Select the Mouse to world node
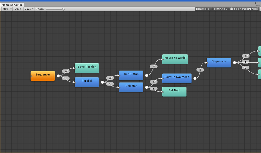Image resolution: width=261 pixels, height=153 pixels. 175,59
